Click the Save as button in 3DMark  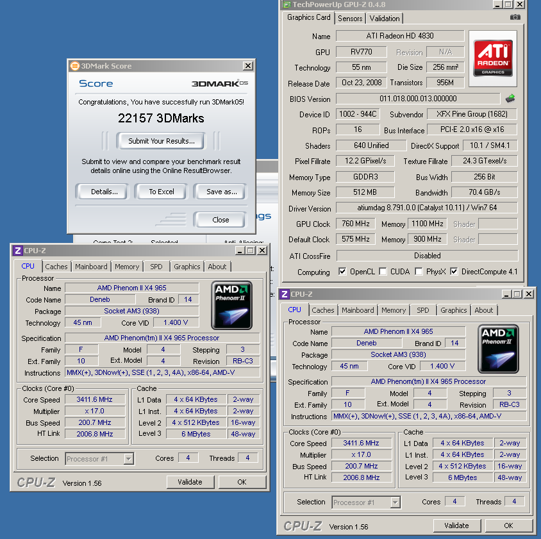pos(221,192)
